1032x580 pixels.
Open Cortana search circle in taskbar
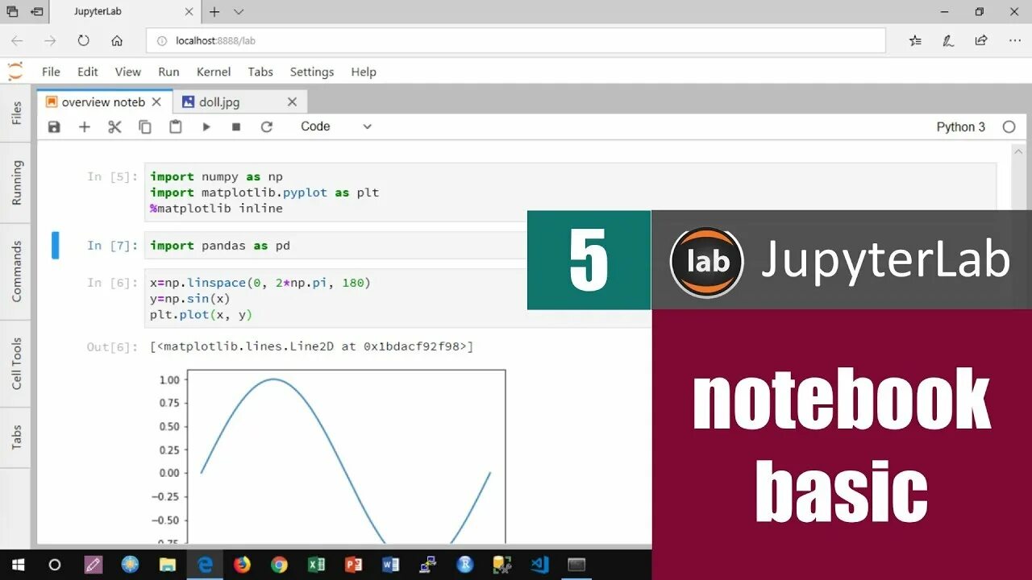[55, 565]
